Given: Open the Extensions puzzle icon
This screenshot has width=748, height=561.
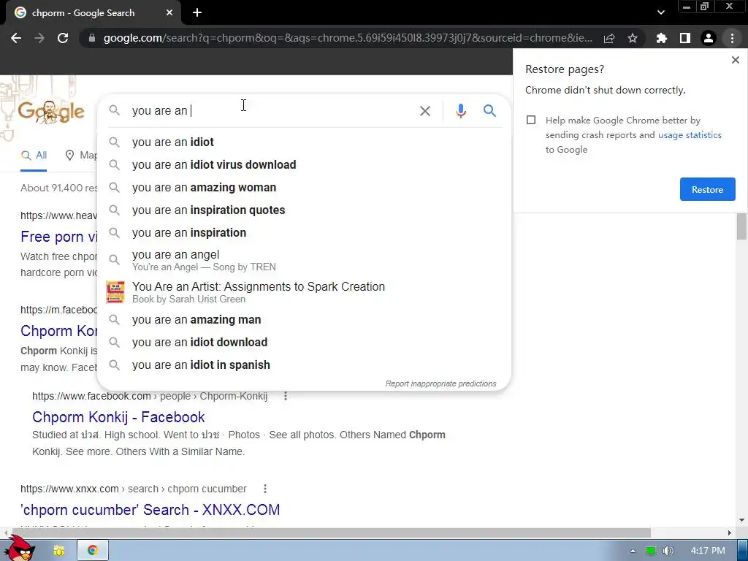Looking at the screenshot, I should pos(662,38).
